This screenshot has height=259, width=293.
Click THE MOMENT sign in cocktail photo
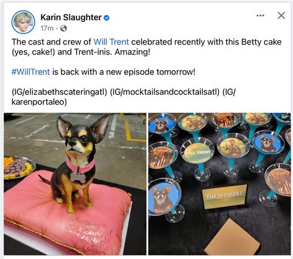tap(224, 196)
